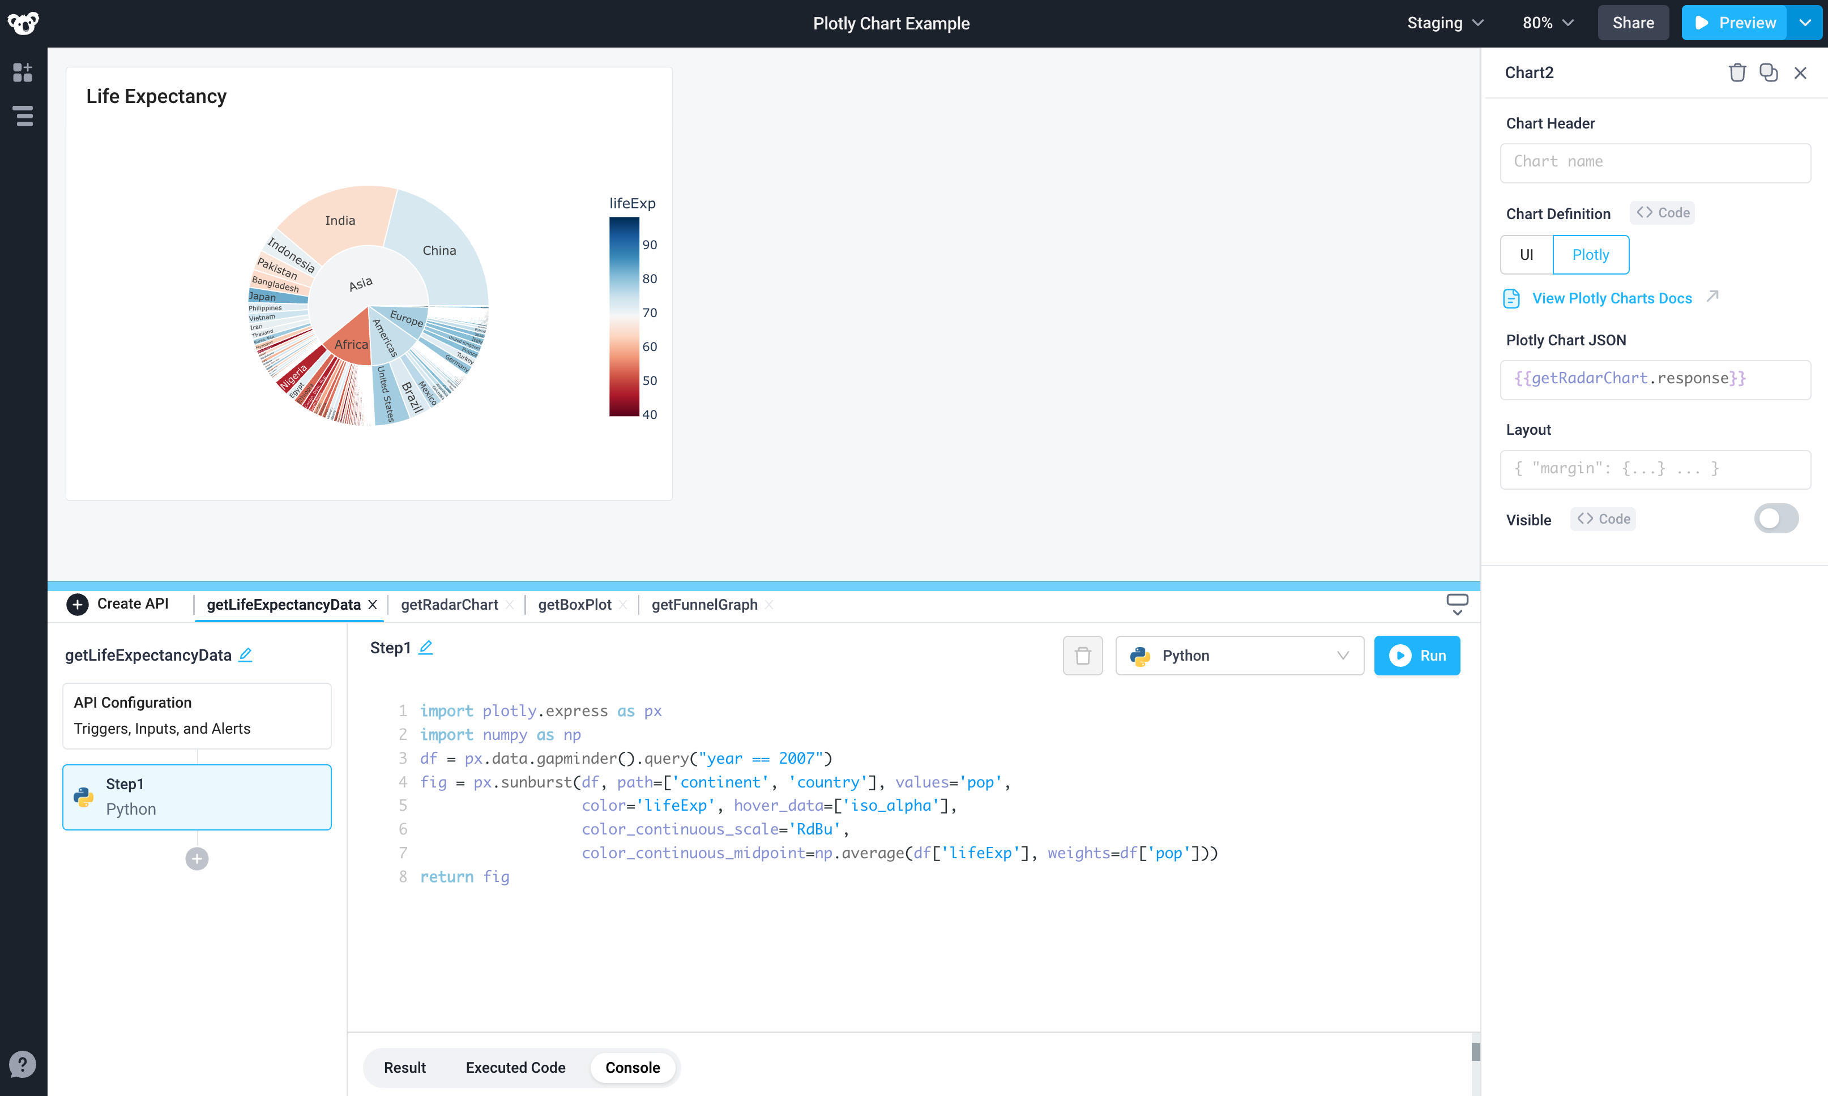The image size is (1828, 1096).
Task: Click the lifeExp color scale bar
Action: point(623,316)
